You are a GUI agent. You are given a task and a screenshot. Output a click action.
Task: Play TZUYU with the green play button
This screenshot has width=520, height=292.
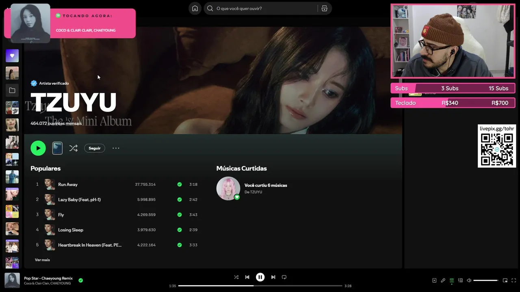click(38, 148)
